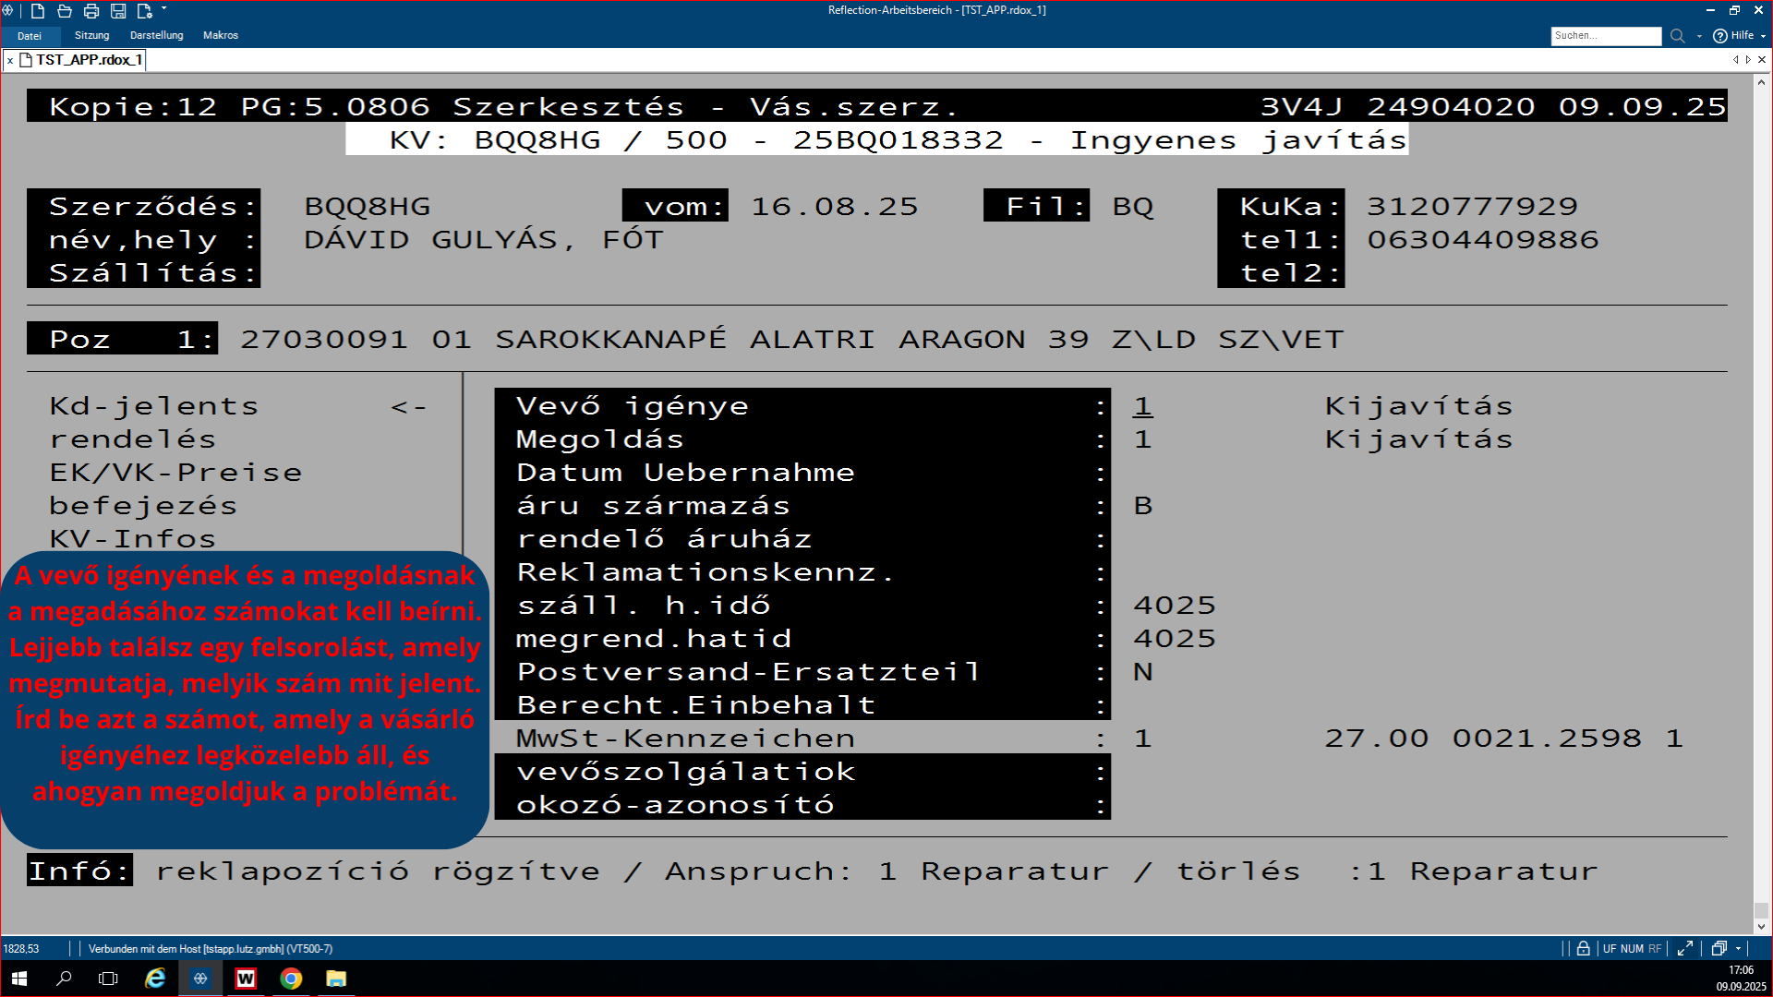Click the Suchen search input field
This screenshot has height=997, width=1773.
pos(1605,36)
